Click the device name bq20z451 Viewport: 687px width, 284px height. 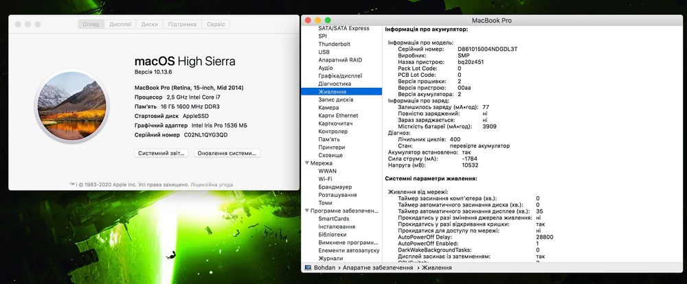pyautogui.click(x=471, y=62)
